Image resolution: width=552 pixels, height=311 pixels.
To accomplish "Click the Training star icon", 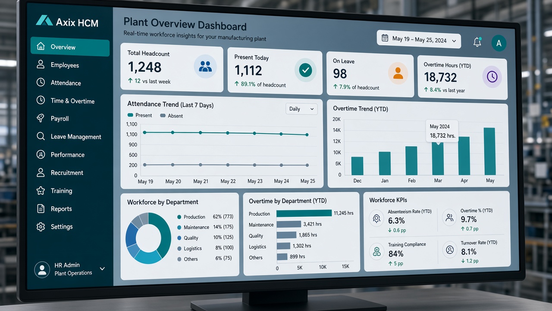I will pyautogui.click(x=41, y=190).
